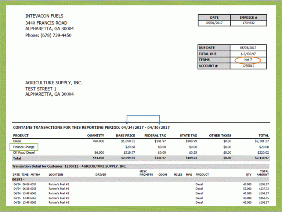Click the invoice number 1734632

(x=249, y=23)
